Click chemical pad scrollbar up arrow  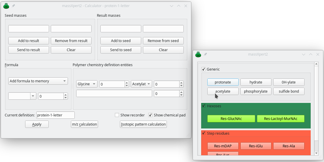coord(316,64)
